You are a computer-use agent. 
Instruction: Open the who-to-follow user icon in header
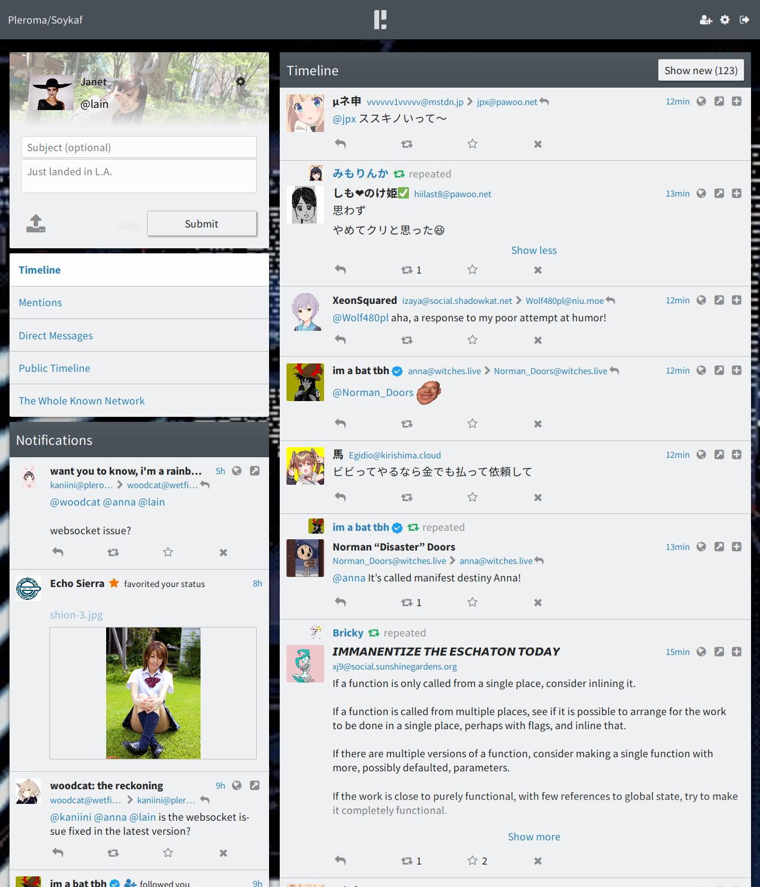click(x=706, y=20)
